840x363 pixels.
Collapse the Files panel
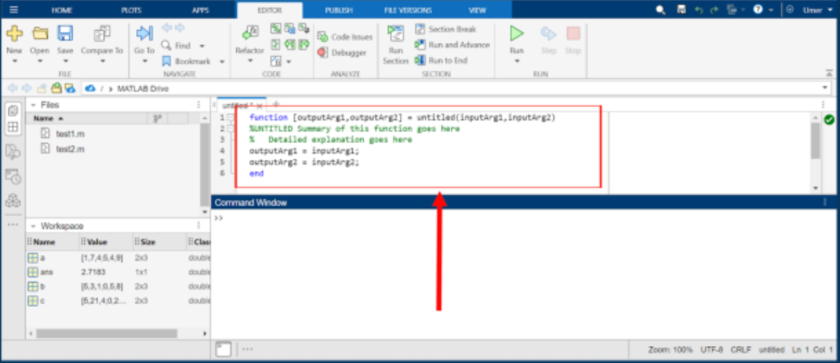33,105
